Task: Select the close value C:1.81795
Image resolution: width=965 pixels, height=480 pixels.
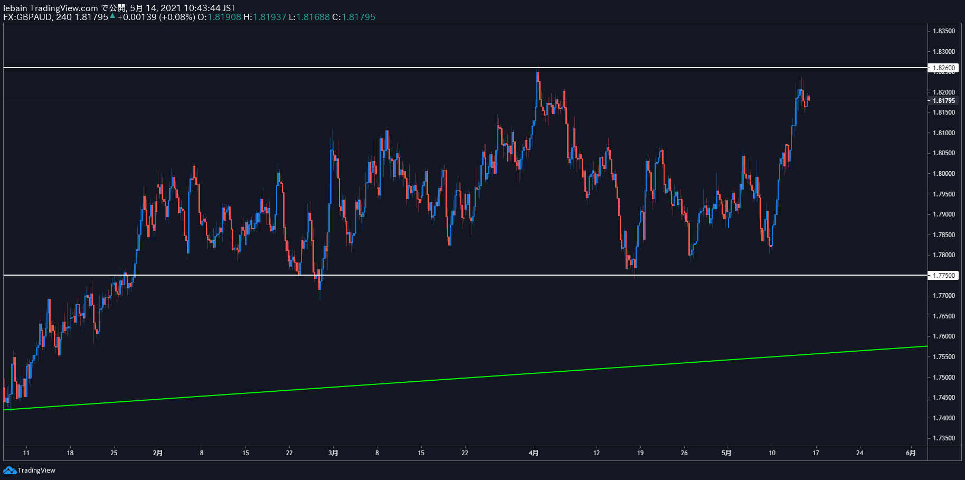Action: [x=354, y=17]
